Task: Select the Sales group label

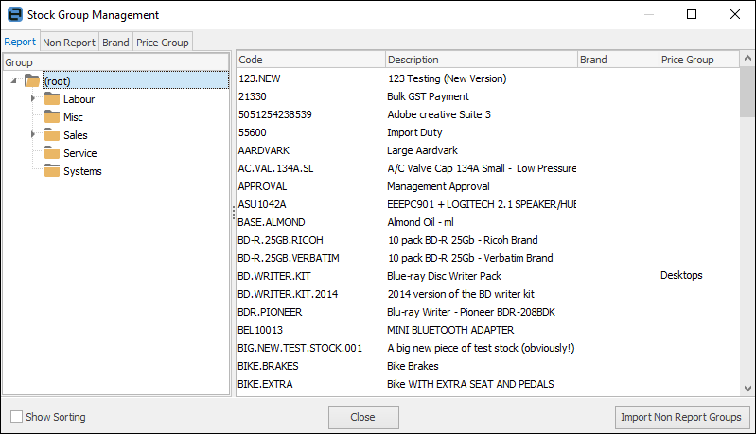Action: click(76, 135)
